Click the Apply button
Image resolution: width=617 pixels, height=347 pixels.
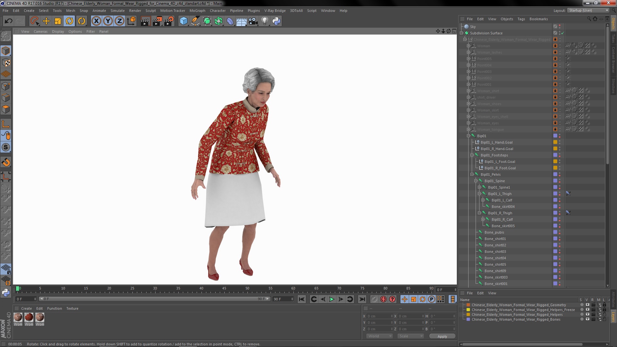pyautogui.click(x=442, y=336)
